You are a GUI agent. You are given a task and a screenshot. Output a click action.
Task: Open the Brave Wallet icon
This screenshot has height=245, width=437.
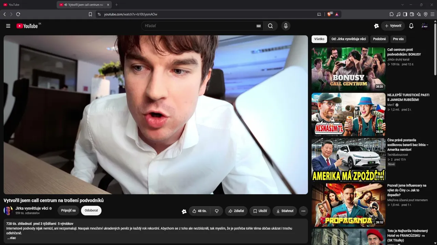tap(412, 14)
